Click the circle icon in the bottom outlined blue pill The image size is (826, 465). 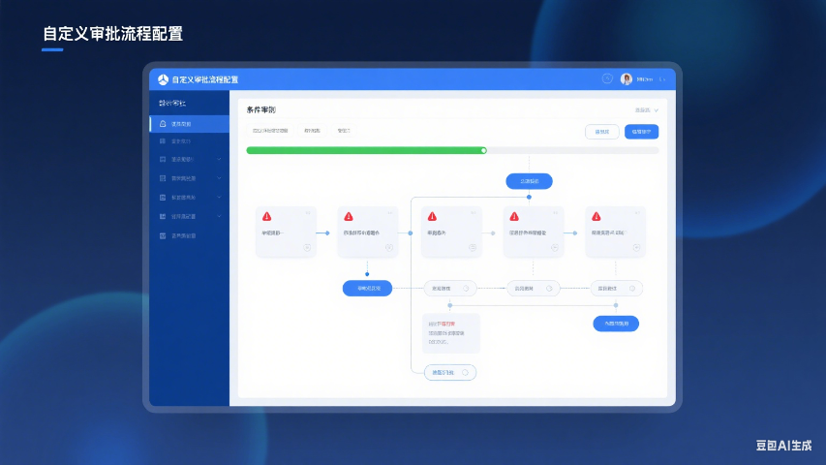(465, 373)
